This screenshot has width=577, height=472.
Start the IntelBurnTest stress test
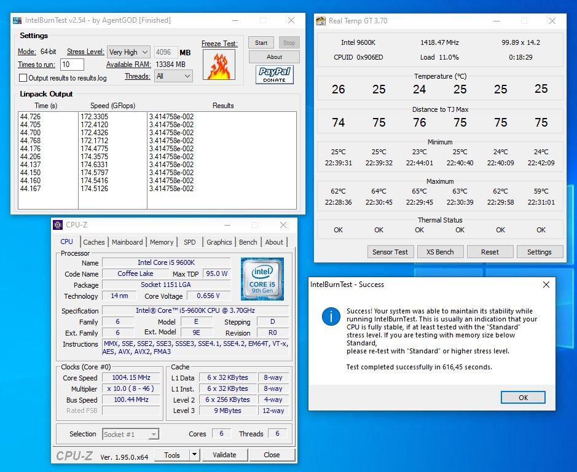(x=261, y=42)
